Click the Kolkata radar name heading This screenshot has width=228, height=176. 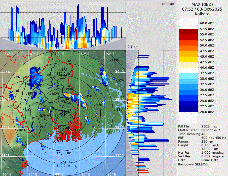pos(202,14)
